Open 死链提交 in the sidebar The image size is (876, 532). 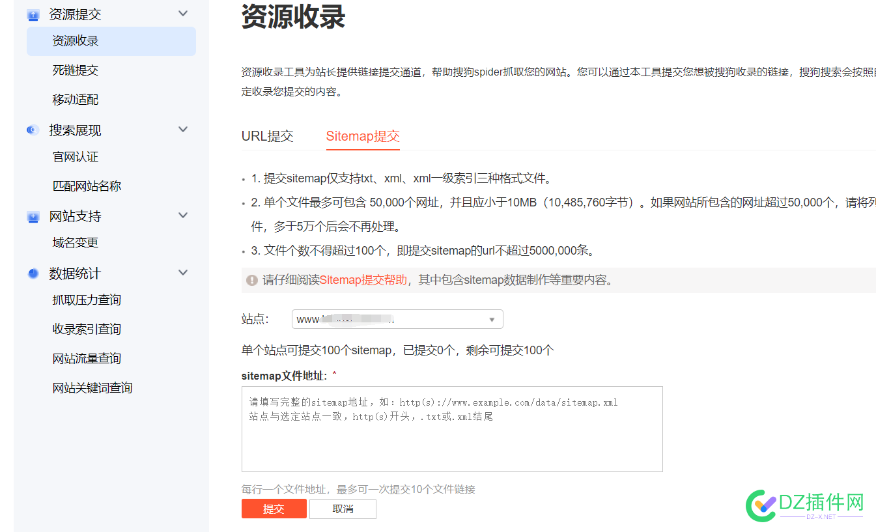point(76,70)
